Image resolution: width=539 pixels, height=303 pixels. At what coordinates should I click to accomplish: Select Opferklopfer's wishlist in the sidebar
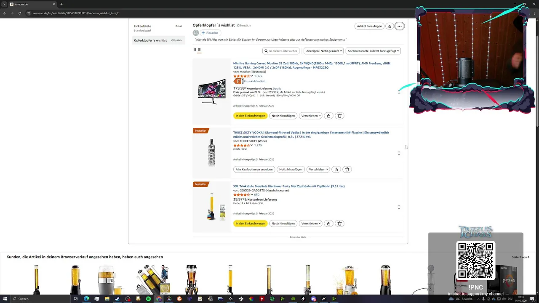[158, 40]
